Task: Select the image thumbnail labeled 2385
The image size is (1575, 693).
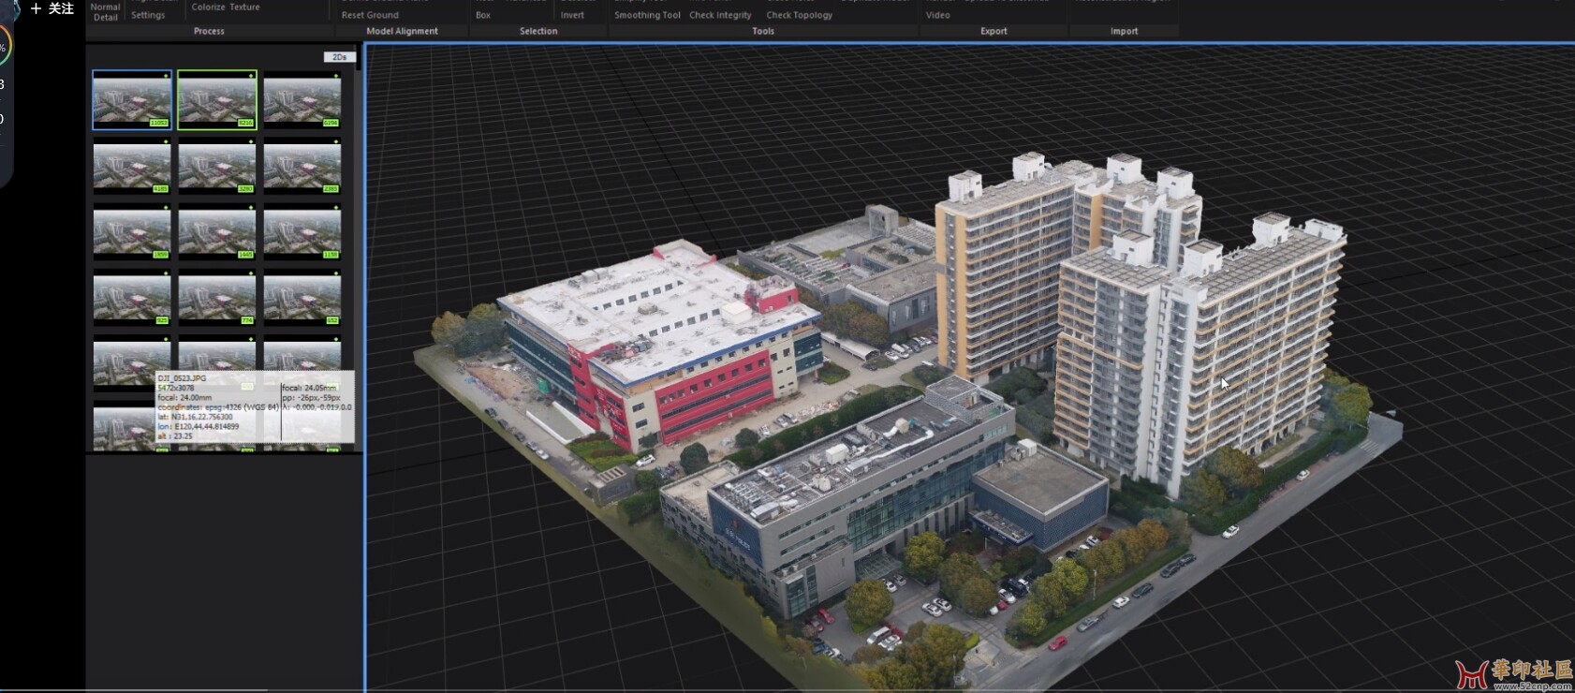Action: pyautogui.click(x=302, y=167)
